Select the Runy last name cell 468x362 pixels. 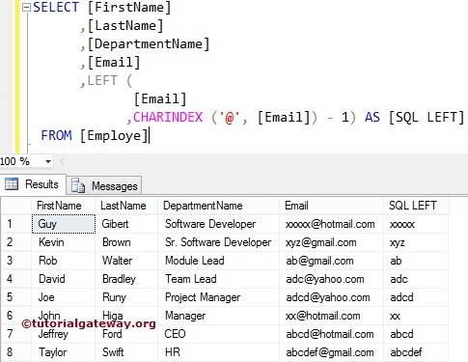pyautogui.click(x=126, y=297)
